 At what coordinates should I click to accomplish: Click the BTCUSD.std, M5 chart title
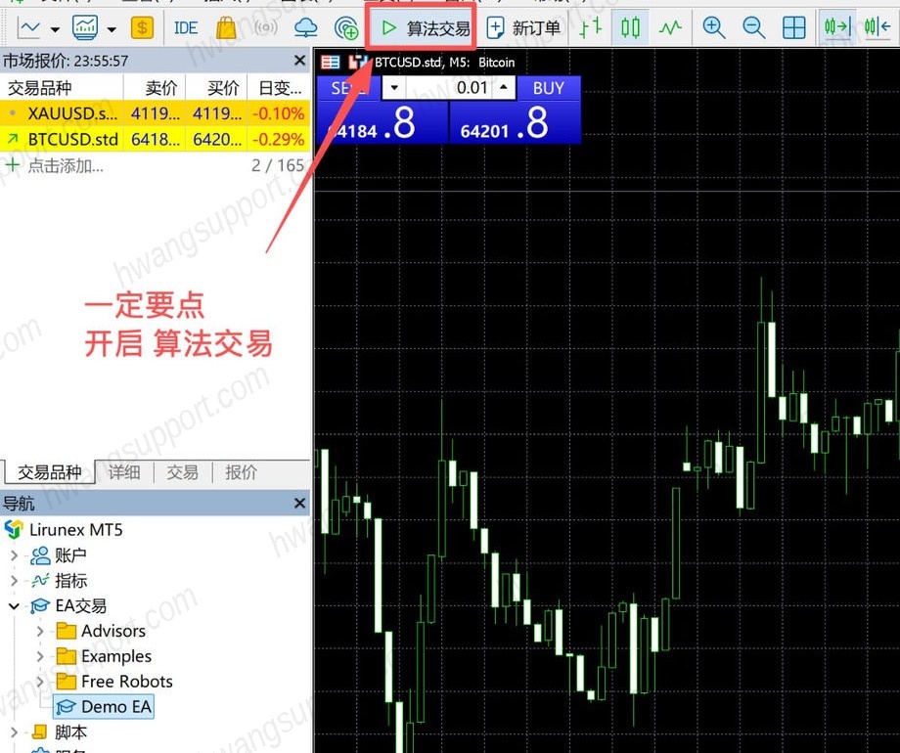445,62
